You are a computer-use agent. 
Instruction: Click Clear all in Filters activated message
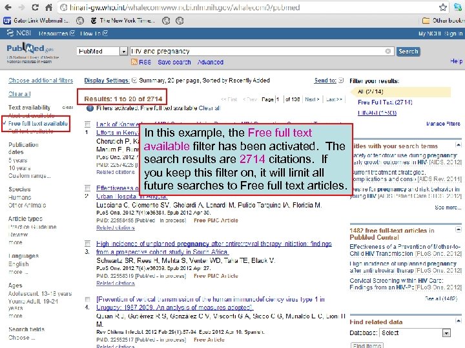[x=209, y=108]
